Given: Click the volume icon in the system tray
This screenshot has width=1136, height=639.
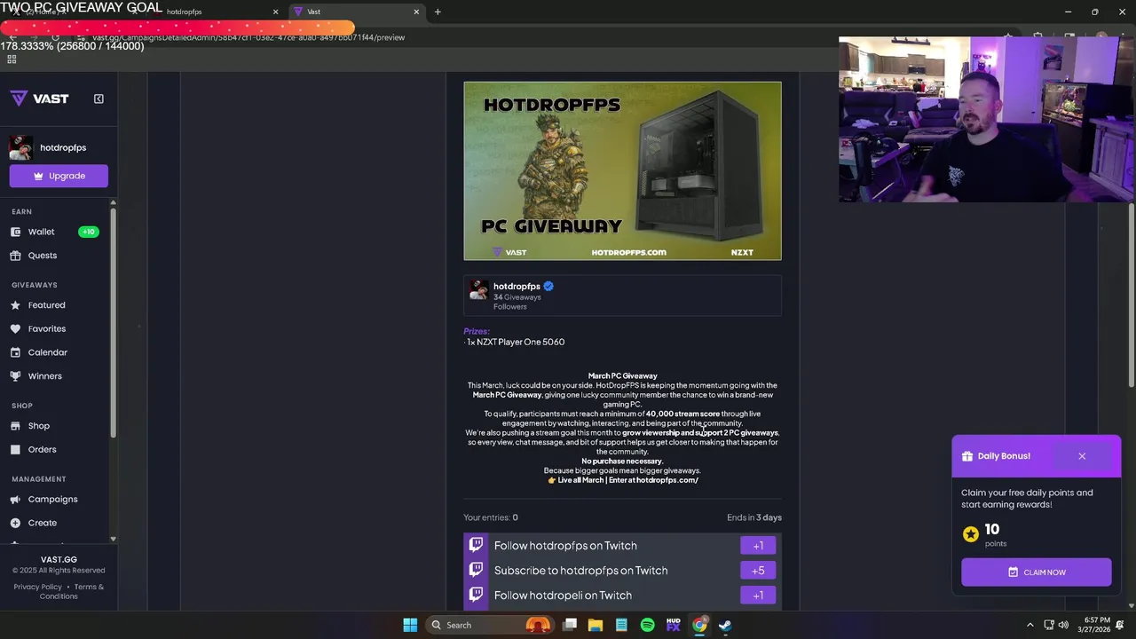Looking at the screenshot, I should click(x=1063, y=625).
